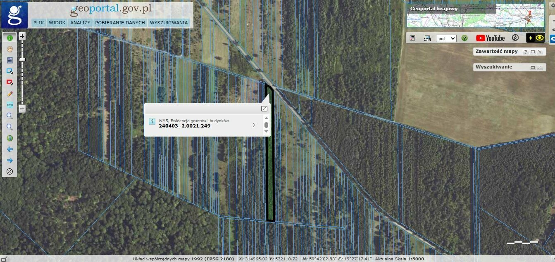
Task: Click the magnifier zoom-in tool
Action: (x=10, y=116)
